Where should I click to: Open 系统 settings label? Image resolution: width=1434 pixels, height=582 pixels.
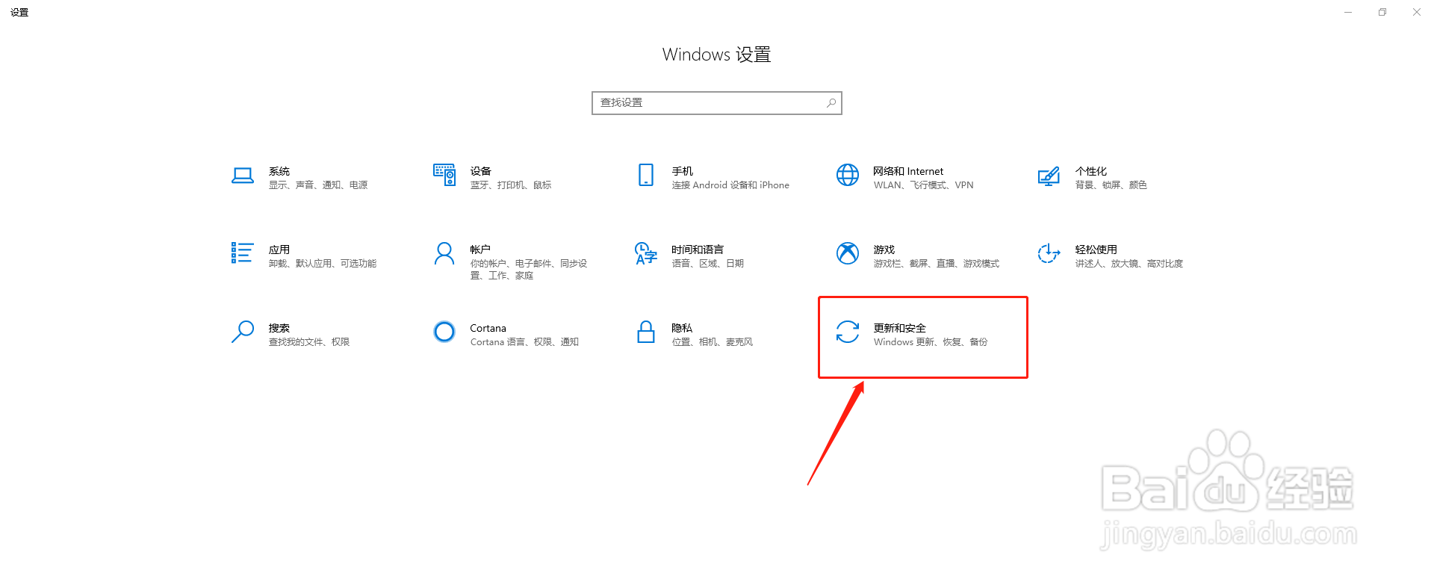[x=279, y=171]
